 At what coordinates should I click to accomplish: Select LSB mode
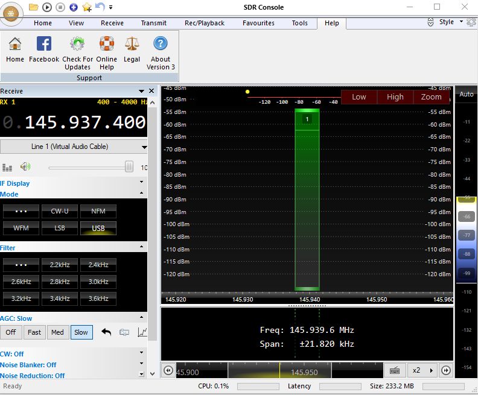(x=60, y=228)
